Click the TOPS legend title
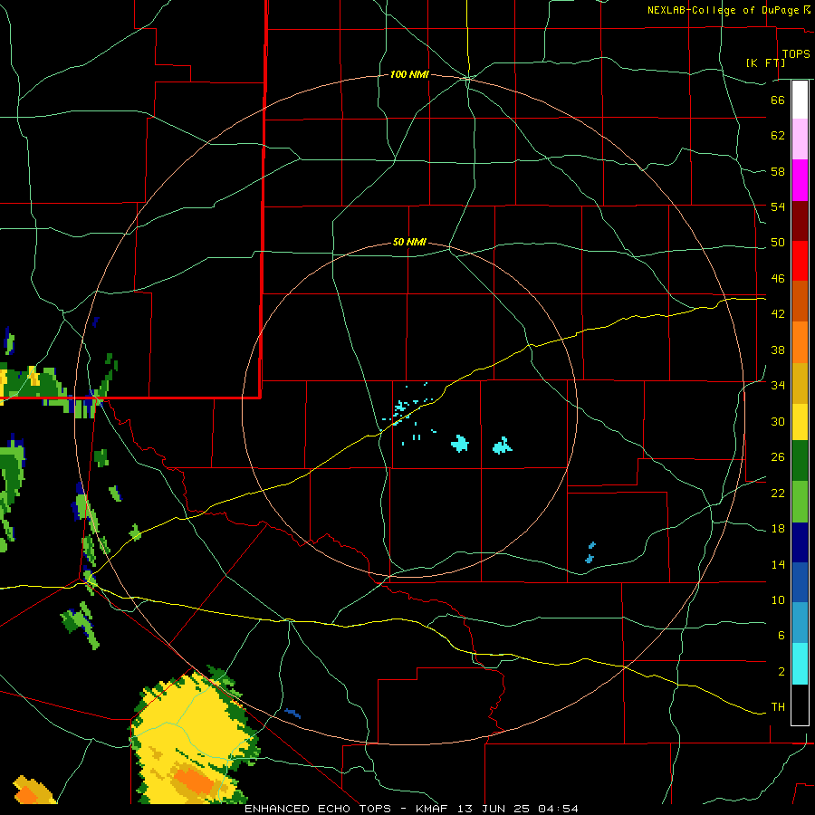This screenshot has height=815, width=815. 795,54
